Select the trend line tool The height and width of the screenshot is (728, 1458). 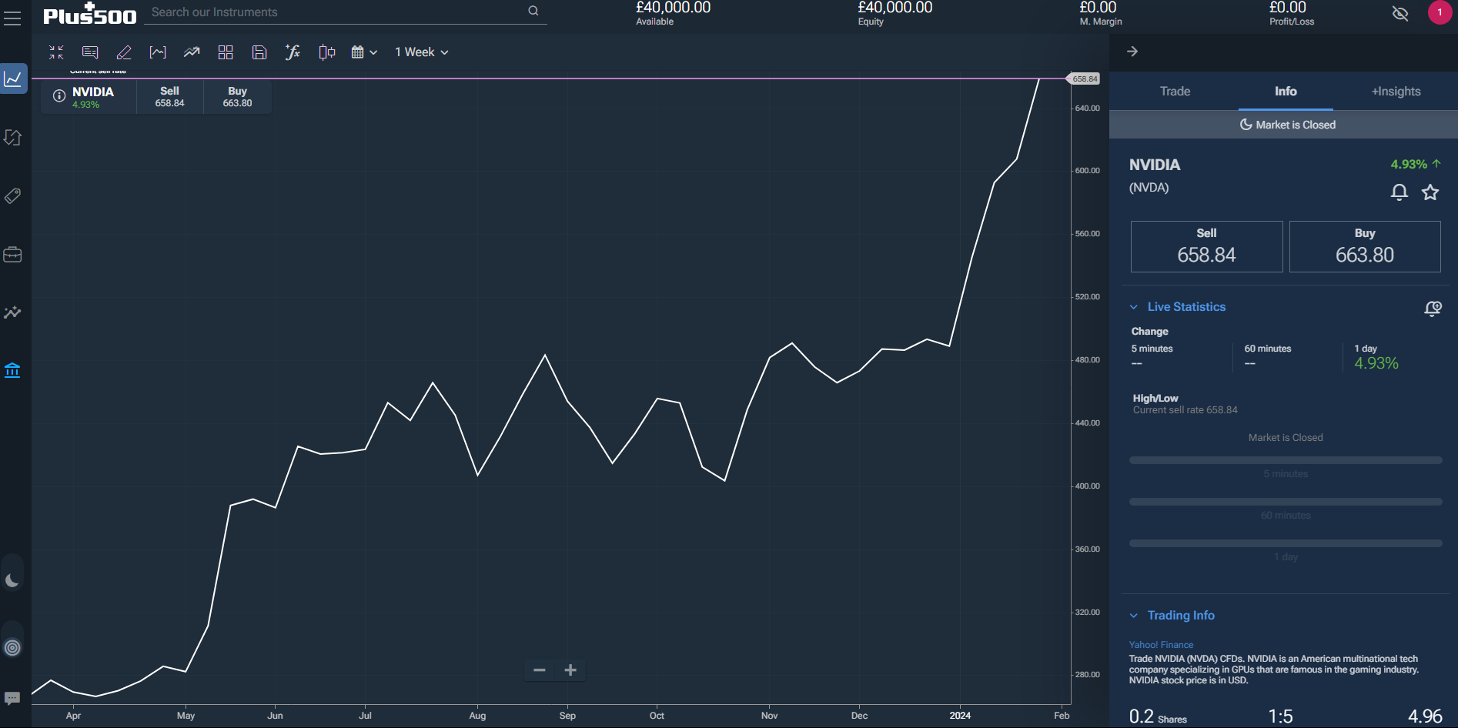click(x=191, y=52)
